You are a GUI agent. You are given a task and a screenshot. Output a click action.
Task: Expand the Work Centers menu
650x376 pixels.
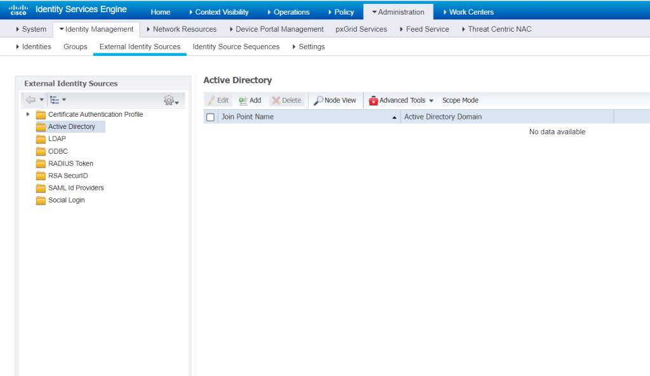point(468,12)
